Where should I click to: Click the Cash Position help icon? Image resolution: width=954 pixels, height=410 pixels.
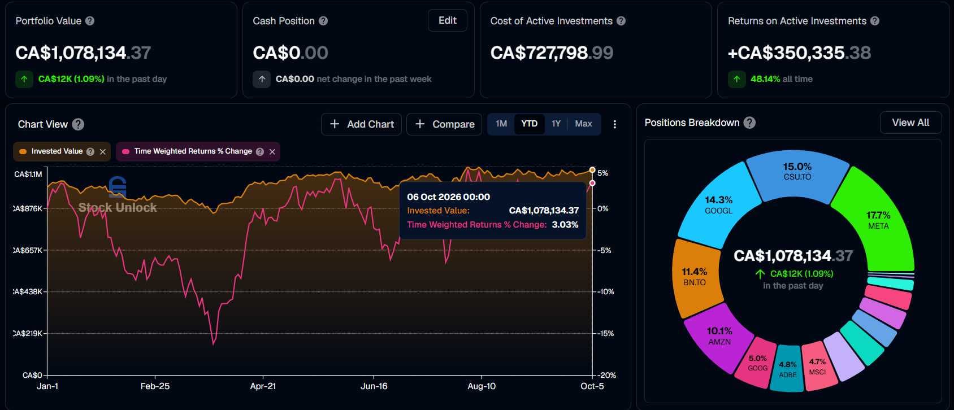click(323, 21)
